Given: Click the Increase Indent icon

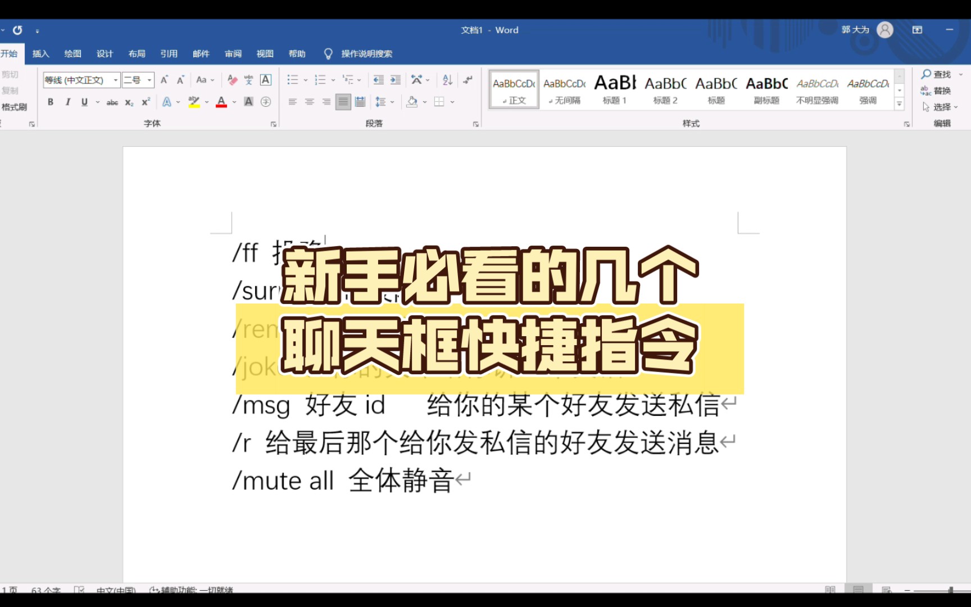Looking at the screenshot, I should click(396, 80).
